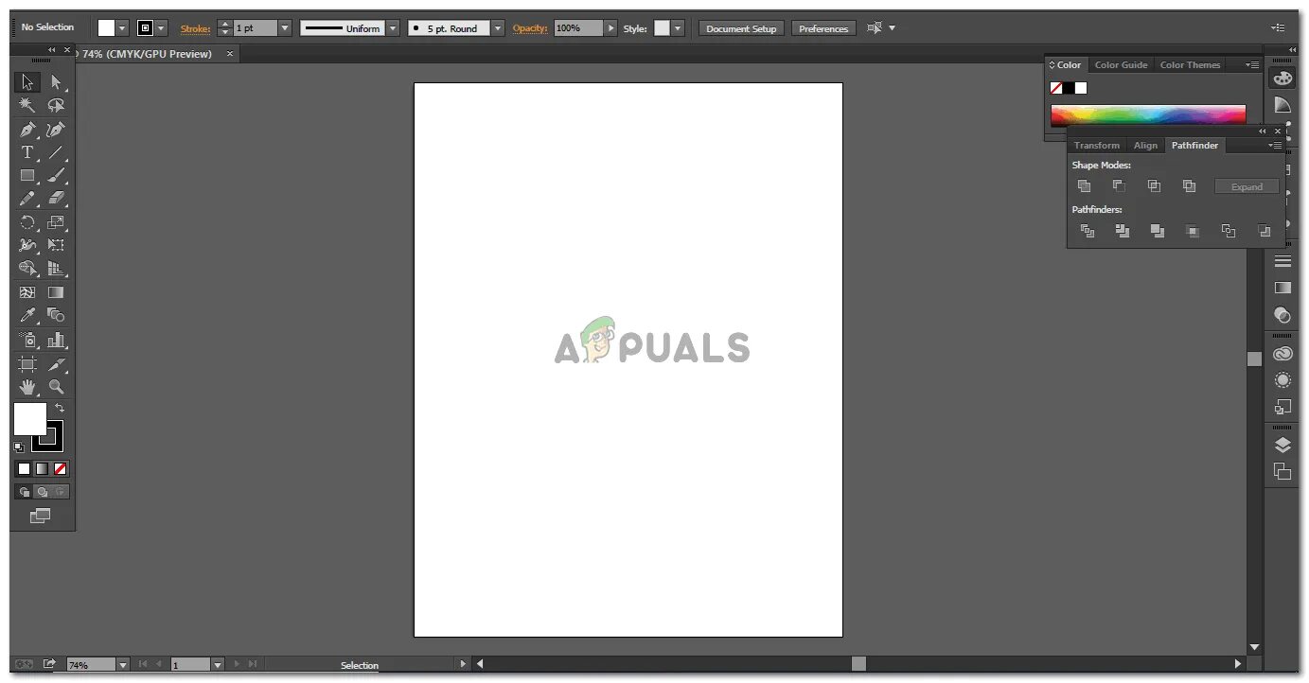Choose the Lasso tool
Viewport: 1309px width, 683px height.
pos(56,106)
